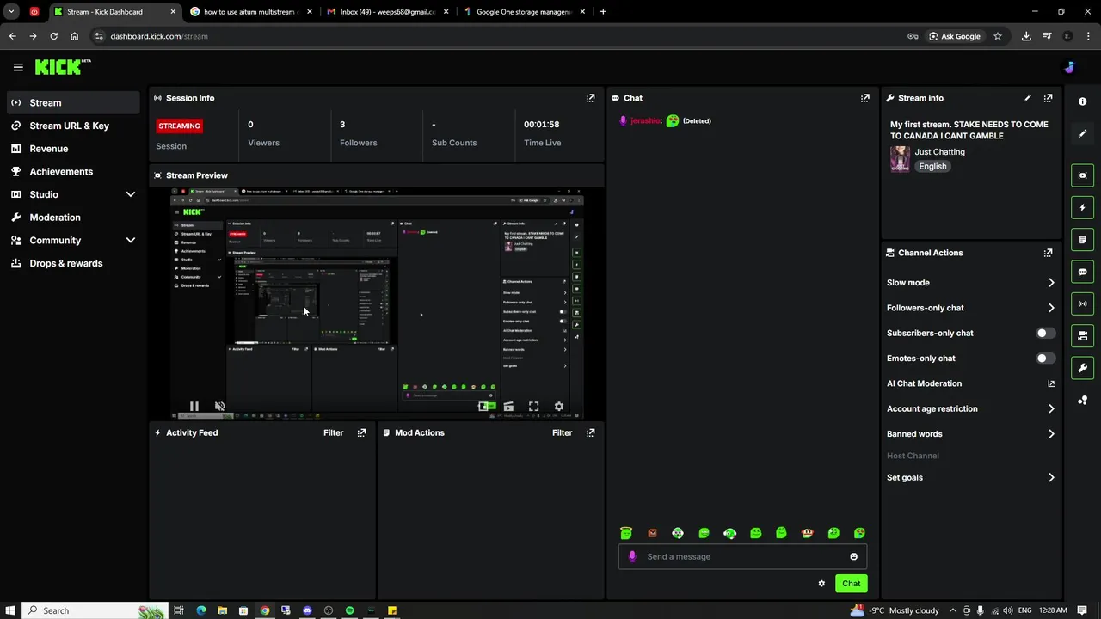1101x619 pixels.
Task: Open Followers-only chat options arrow
Action: tap(1051, 308)
